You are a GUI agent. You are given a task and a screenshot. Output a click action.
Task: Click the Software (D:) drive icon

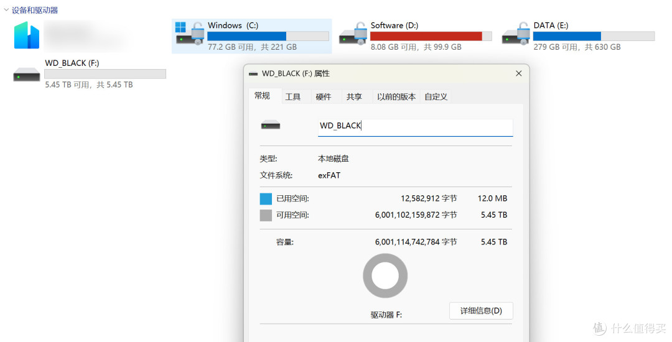tap(352, 34)
